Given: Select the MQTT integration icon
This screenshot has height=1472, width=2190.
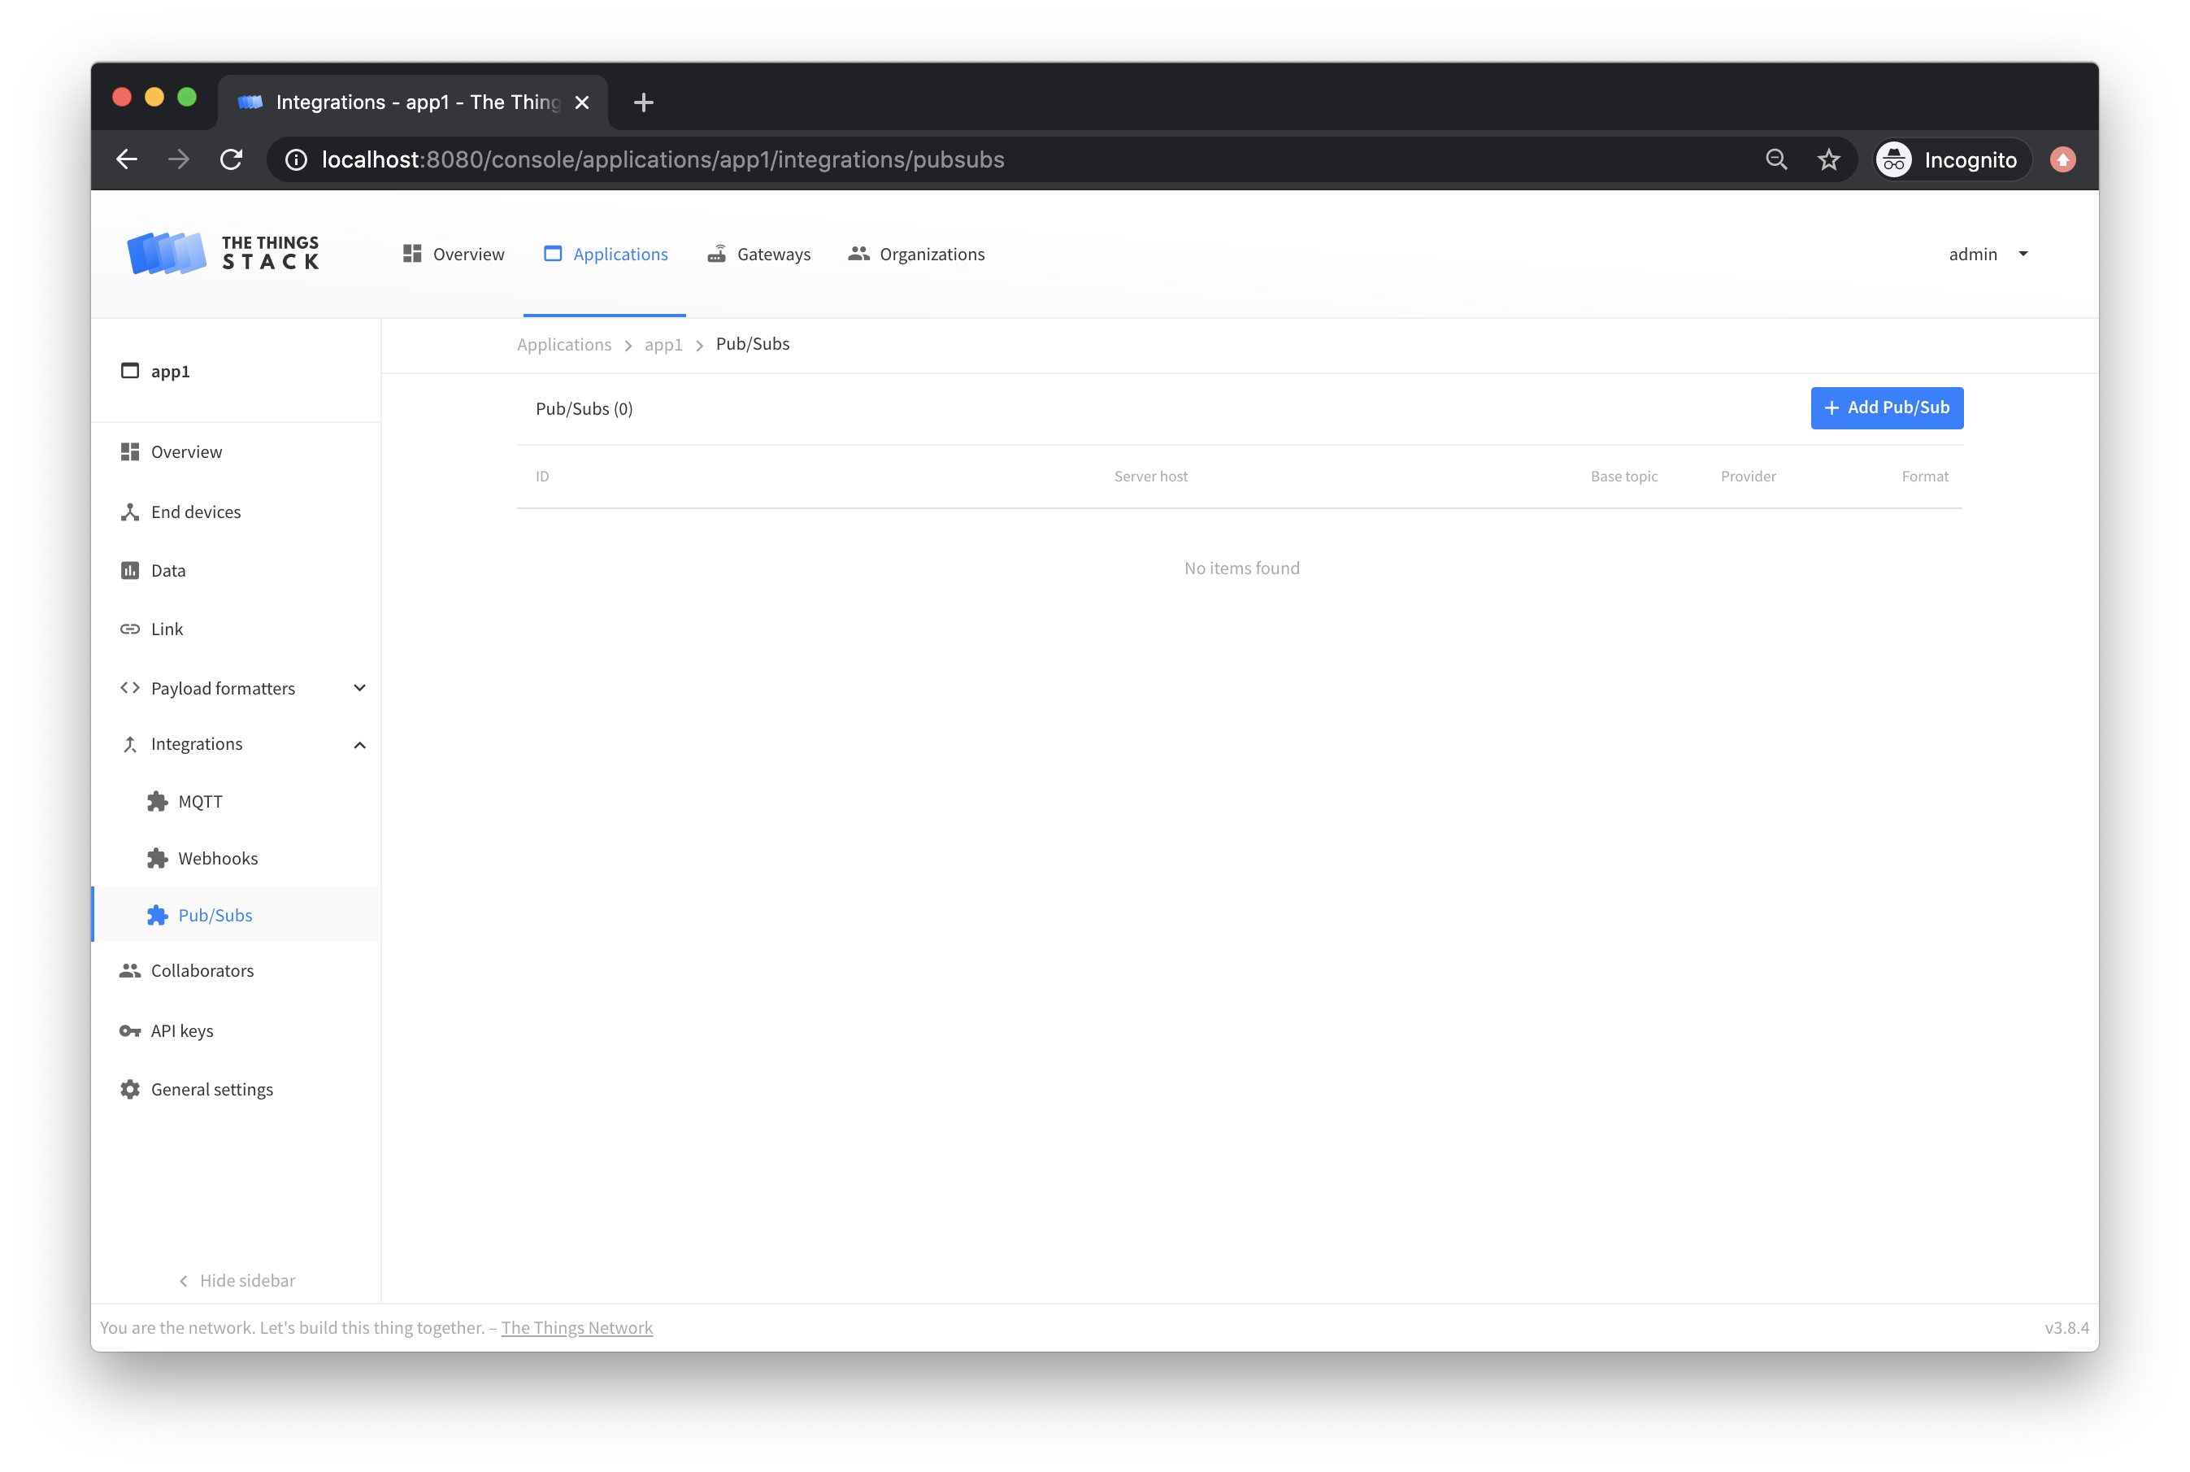Looking at the screenshot, I should [x=156, y=801].
